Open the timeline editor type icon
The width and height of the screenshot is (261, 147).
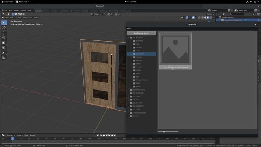(x=3, y=135)
